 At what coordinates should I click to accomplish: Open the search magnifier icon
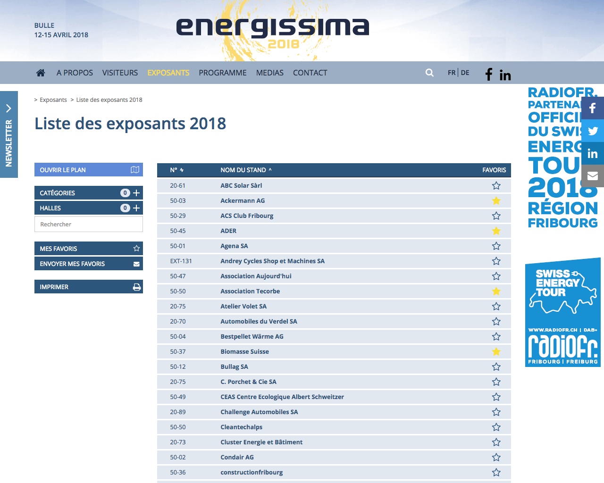tap(429, 73)
